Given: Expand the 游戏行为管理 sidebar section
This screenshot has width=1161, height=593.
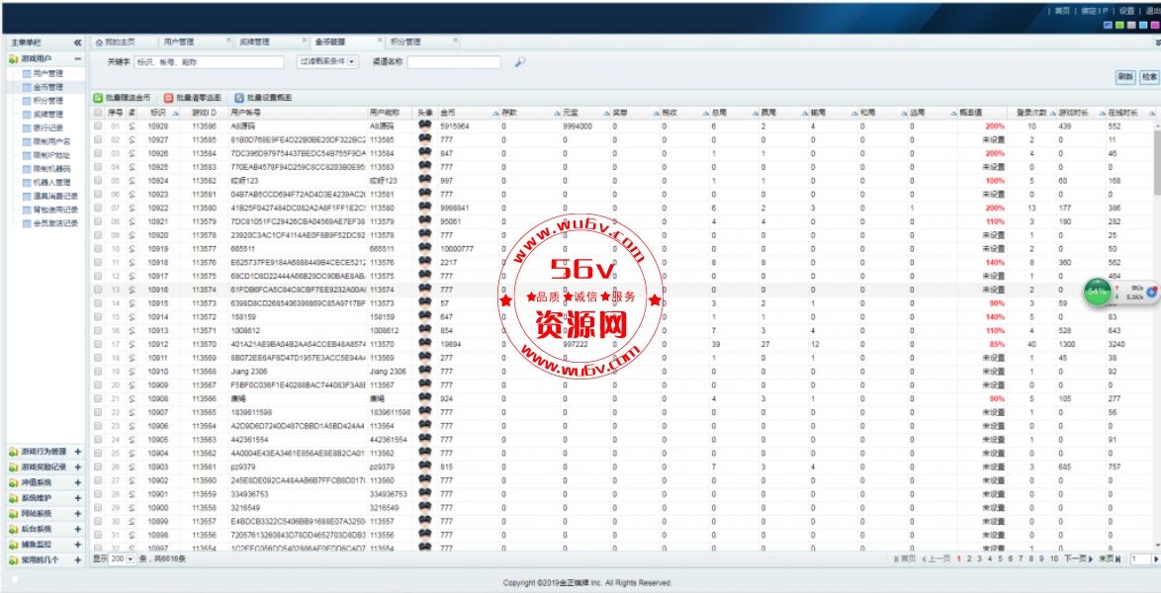Looking at the screenshot, I should pyautogui.click(x=78, y=452).
